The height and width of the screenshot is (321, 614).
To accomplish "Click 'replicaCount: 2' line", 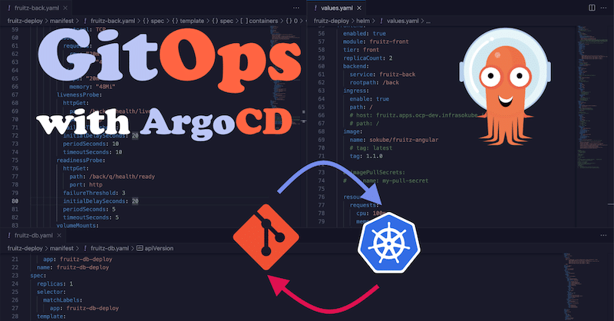I will point(368,58).
